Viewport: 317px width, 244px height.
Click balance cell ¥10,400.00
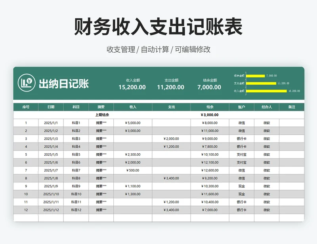point(210,202)
